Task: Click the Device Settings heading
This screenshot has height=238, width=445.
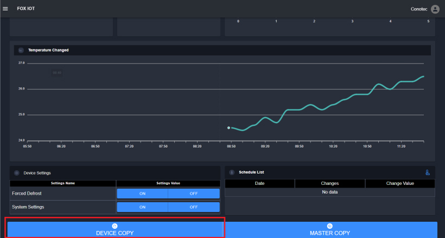Action: (37, 173)
